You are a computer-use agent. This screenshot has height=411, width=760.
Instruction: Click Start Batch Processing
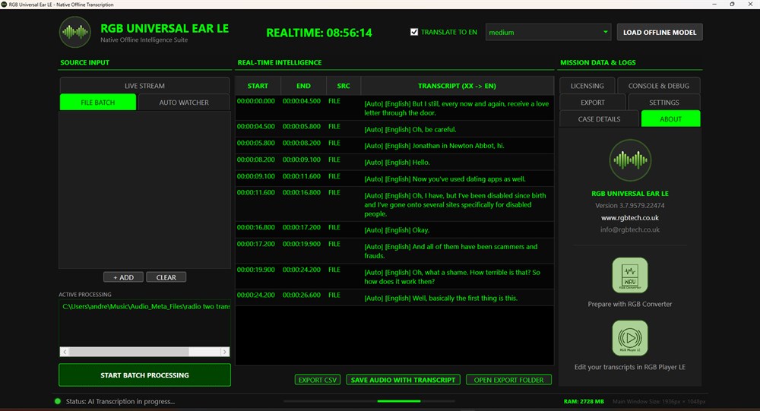tap(144, 375)
